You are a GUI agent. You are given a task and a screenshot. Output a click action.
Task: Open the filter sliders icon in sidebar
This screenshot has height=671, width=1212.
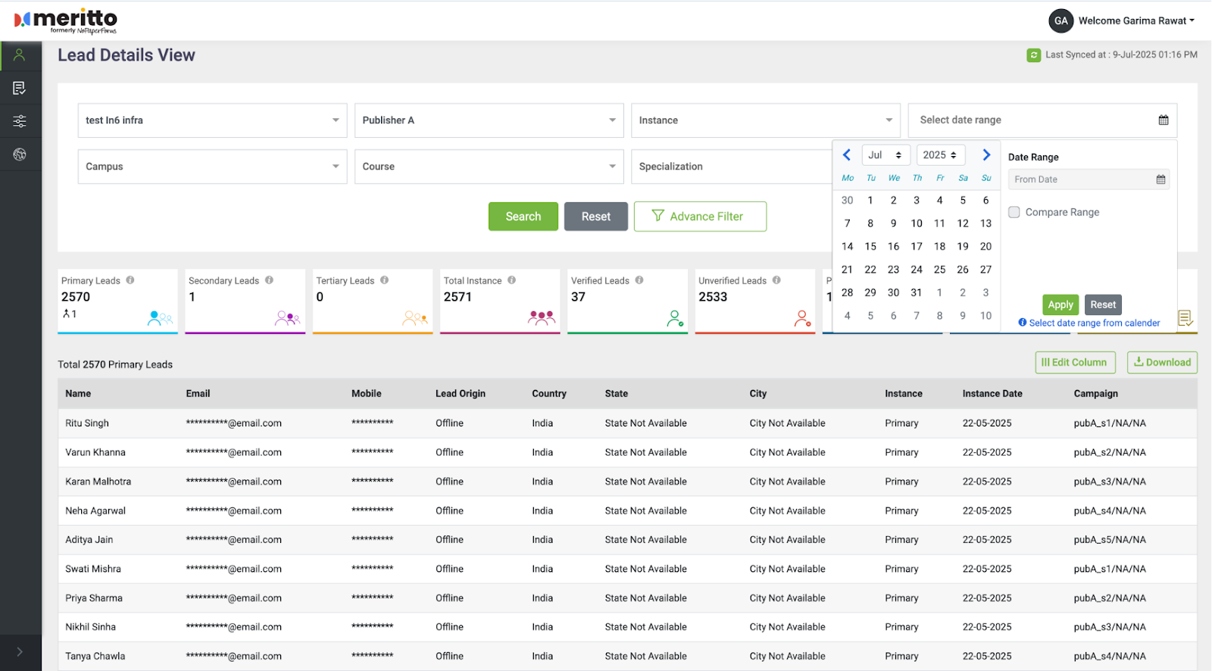point(20,121)
